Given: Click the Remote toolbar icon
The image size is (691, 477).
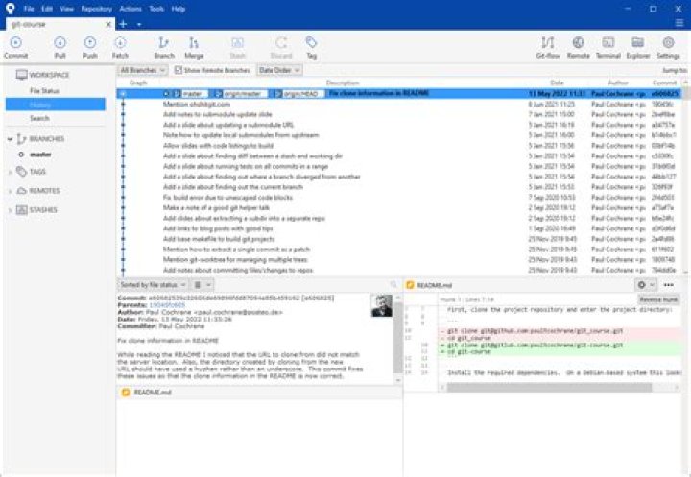Looking at the screenshot, I should click(578, 47).
